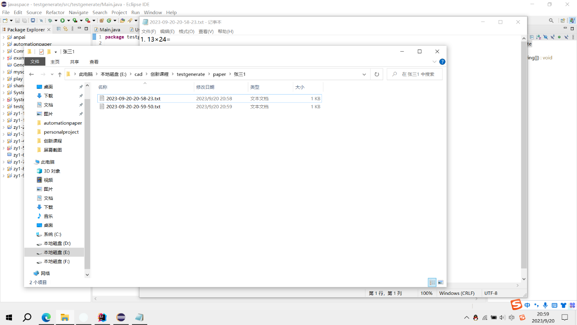Expand play project in Package Explorer
Image resolution: width=577 pixels, height=325 pixels.
[4, 79]
